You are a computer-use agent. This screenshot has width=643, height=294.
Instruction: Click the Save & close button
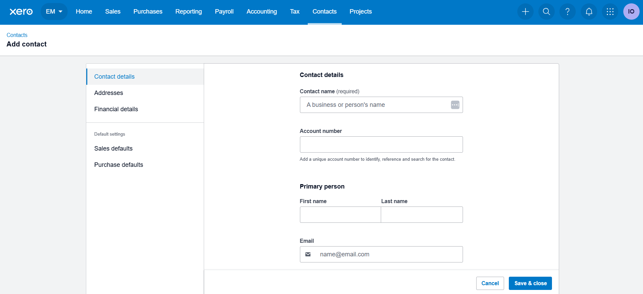pyautogui.click(x=530, y=283)
